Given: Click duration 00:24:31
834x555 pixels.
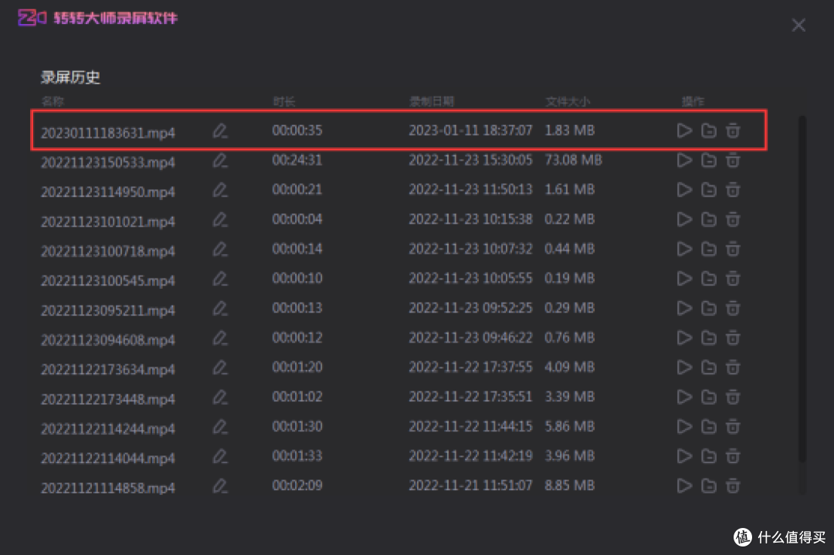Looking at the screenshot, I should point(297,160).
